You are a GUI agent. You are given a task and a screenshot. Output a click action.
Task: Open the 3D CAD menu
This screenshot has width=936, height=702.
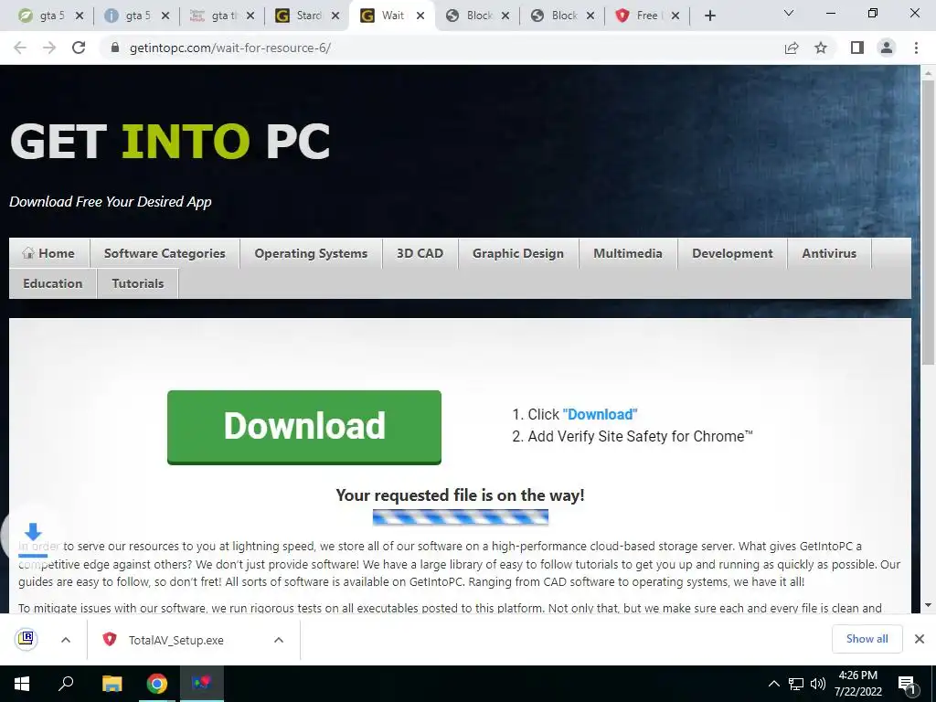tap(420, 253)
